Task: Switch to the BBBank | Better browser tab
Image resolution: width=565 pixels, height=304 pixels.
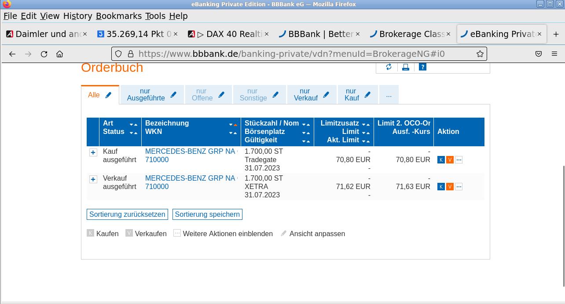Action: (319, 34)
